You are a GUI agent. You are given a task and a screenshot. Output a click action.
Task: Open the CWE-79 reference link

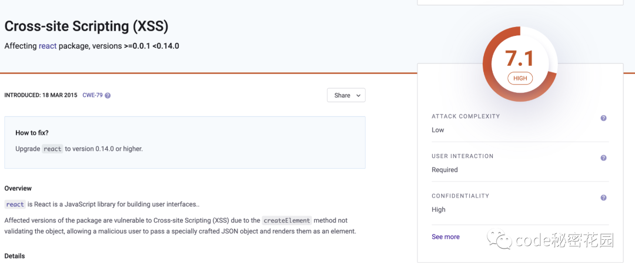coord(92,95)
